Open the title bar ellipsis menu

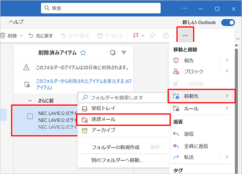coord(184,8)
